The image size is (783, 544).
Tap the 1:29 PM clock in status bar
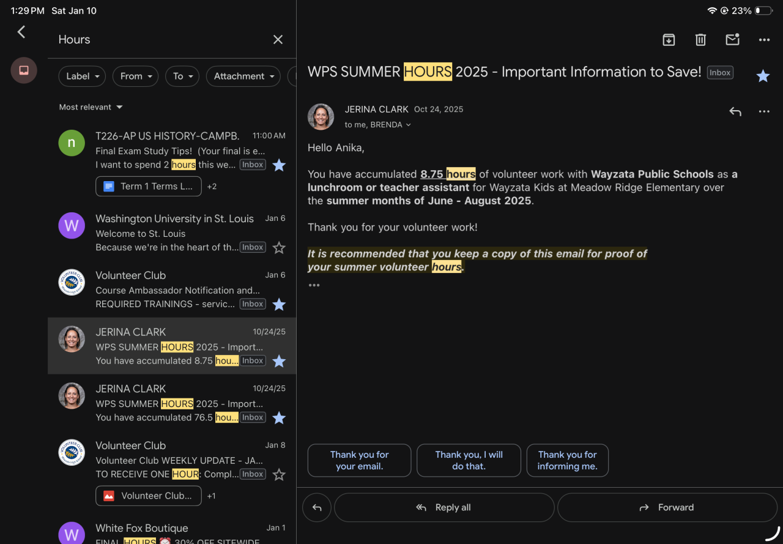point(28,11)
